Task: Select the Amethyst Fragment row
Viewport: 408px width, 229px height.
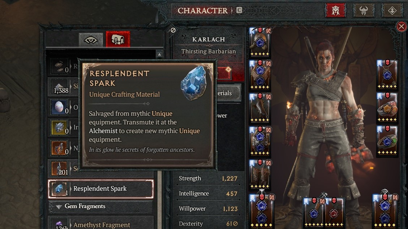Action: click(x=101, y=224)
